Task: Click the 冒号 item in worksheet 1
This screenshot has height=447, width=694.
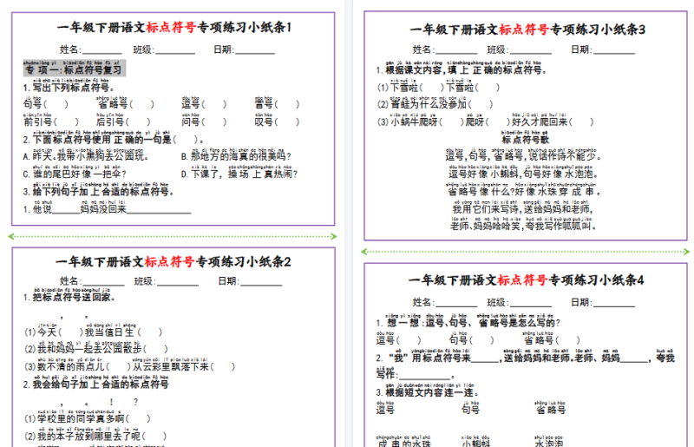Action: coord(277,103)
